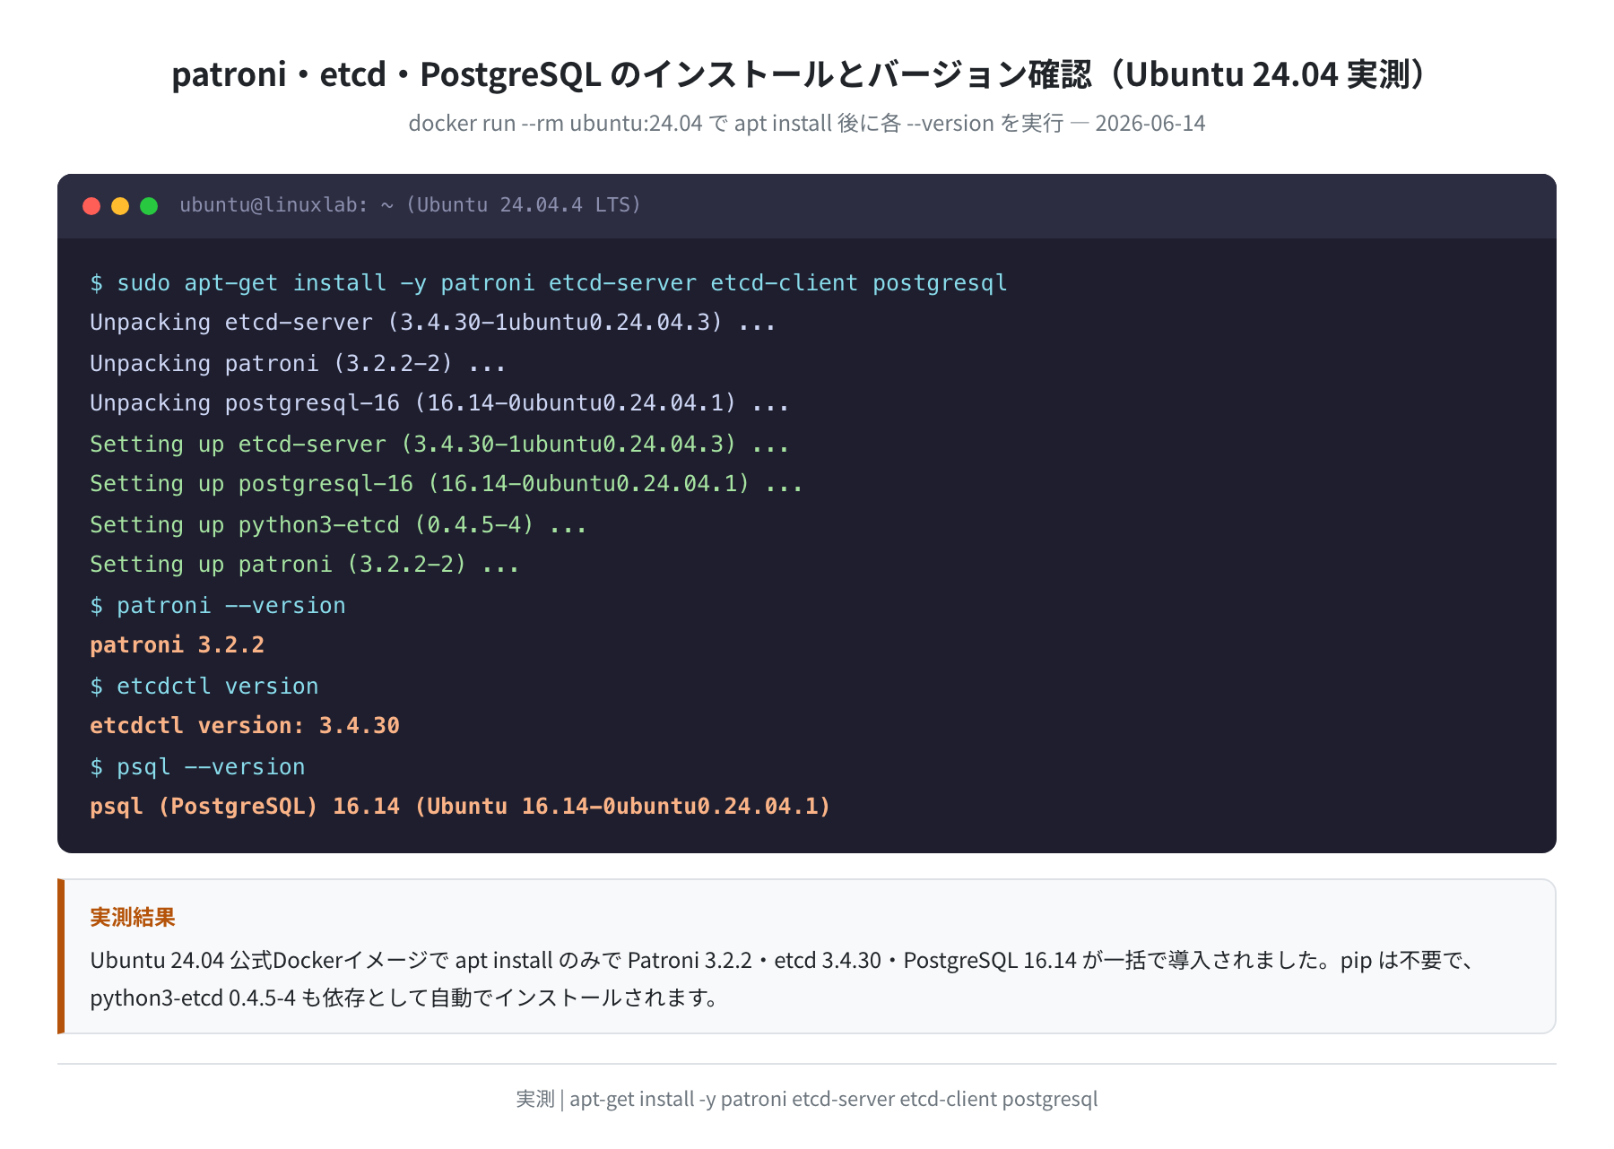This screenshot has height=1149, width=1614.
Task: Select the 'Unpacking postgresql-16' output line
Action: pyautogui.click(x=439, y=403)
